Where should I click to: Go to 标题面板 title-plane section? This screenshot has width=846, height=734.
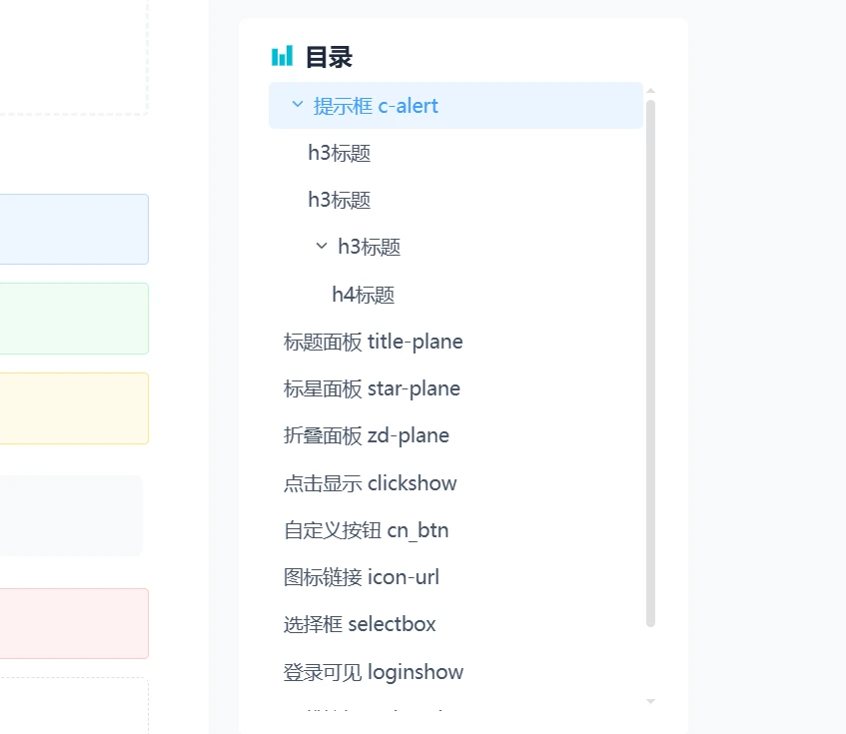coord(374,342)
